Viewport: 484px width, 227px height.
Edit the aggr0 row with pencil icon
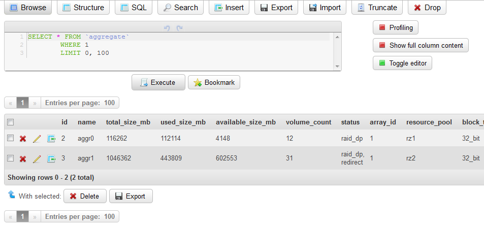(37, 139)
